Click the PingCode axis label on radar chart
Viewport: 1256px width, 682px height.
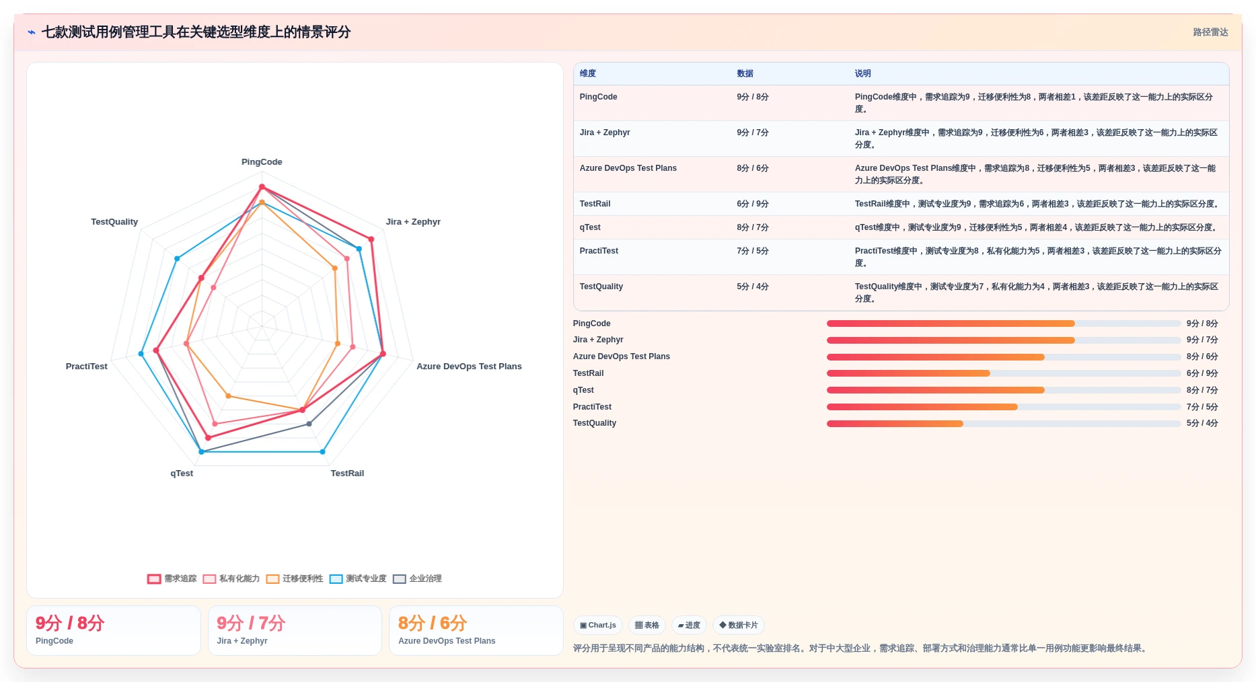coord(262,162)
